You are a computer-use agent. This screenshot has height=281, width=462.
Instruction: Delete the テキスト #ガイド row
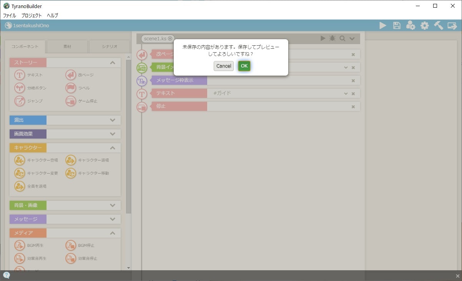pyautogui.click(x=353, y=94)
